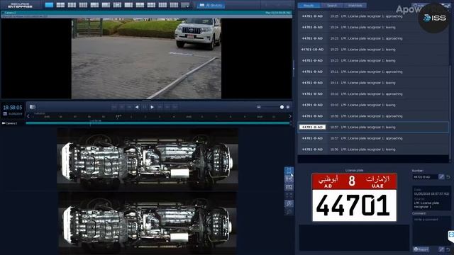Click the Number input field
454x255 pixels.
tap(425, 177)
